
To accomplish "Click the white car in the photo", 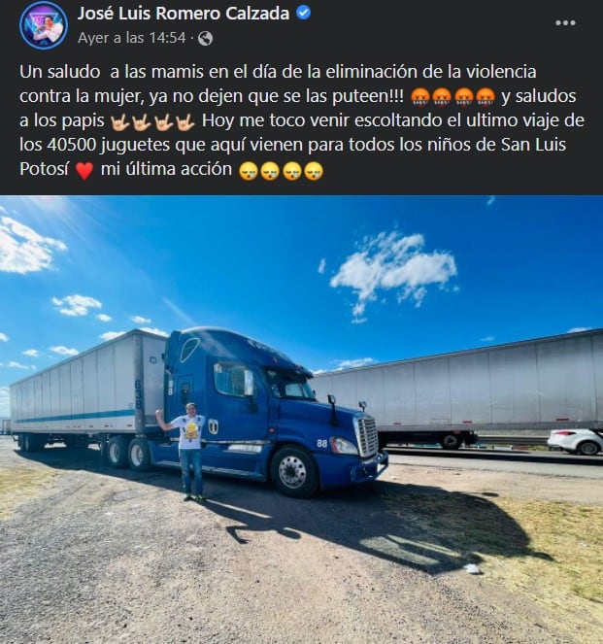I will [575, 441].
